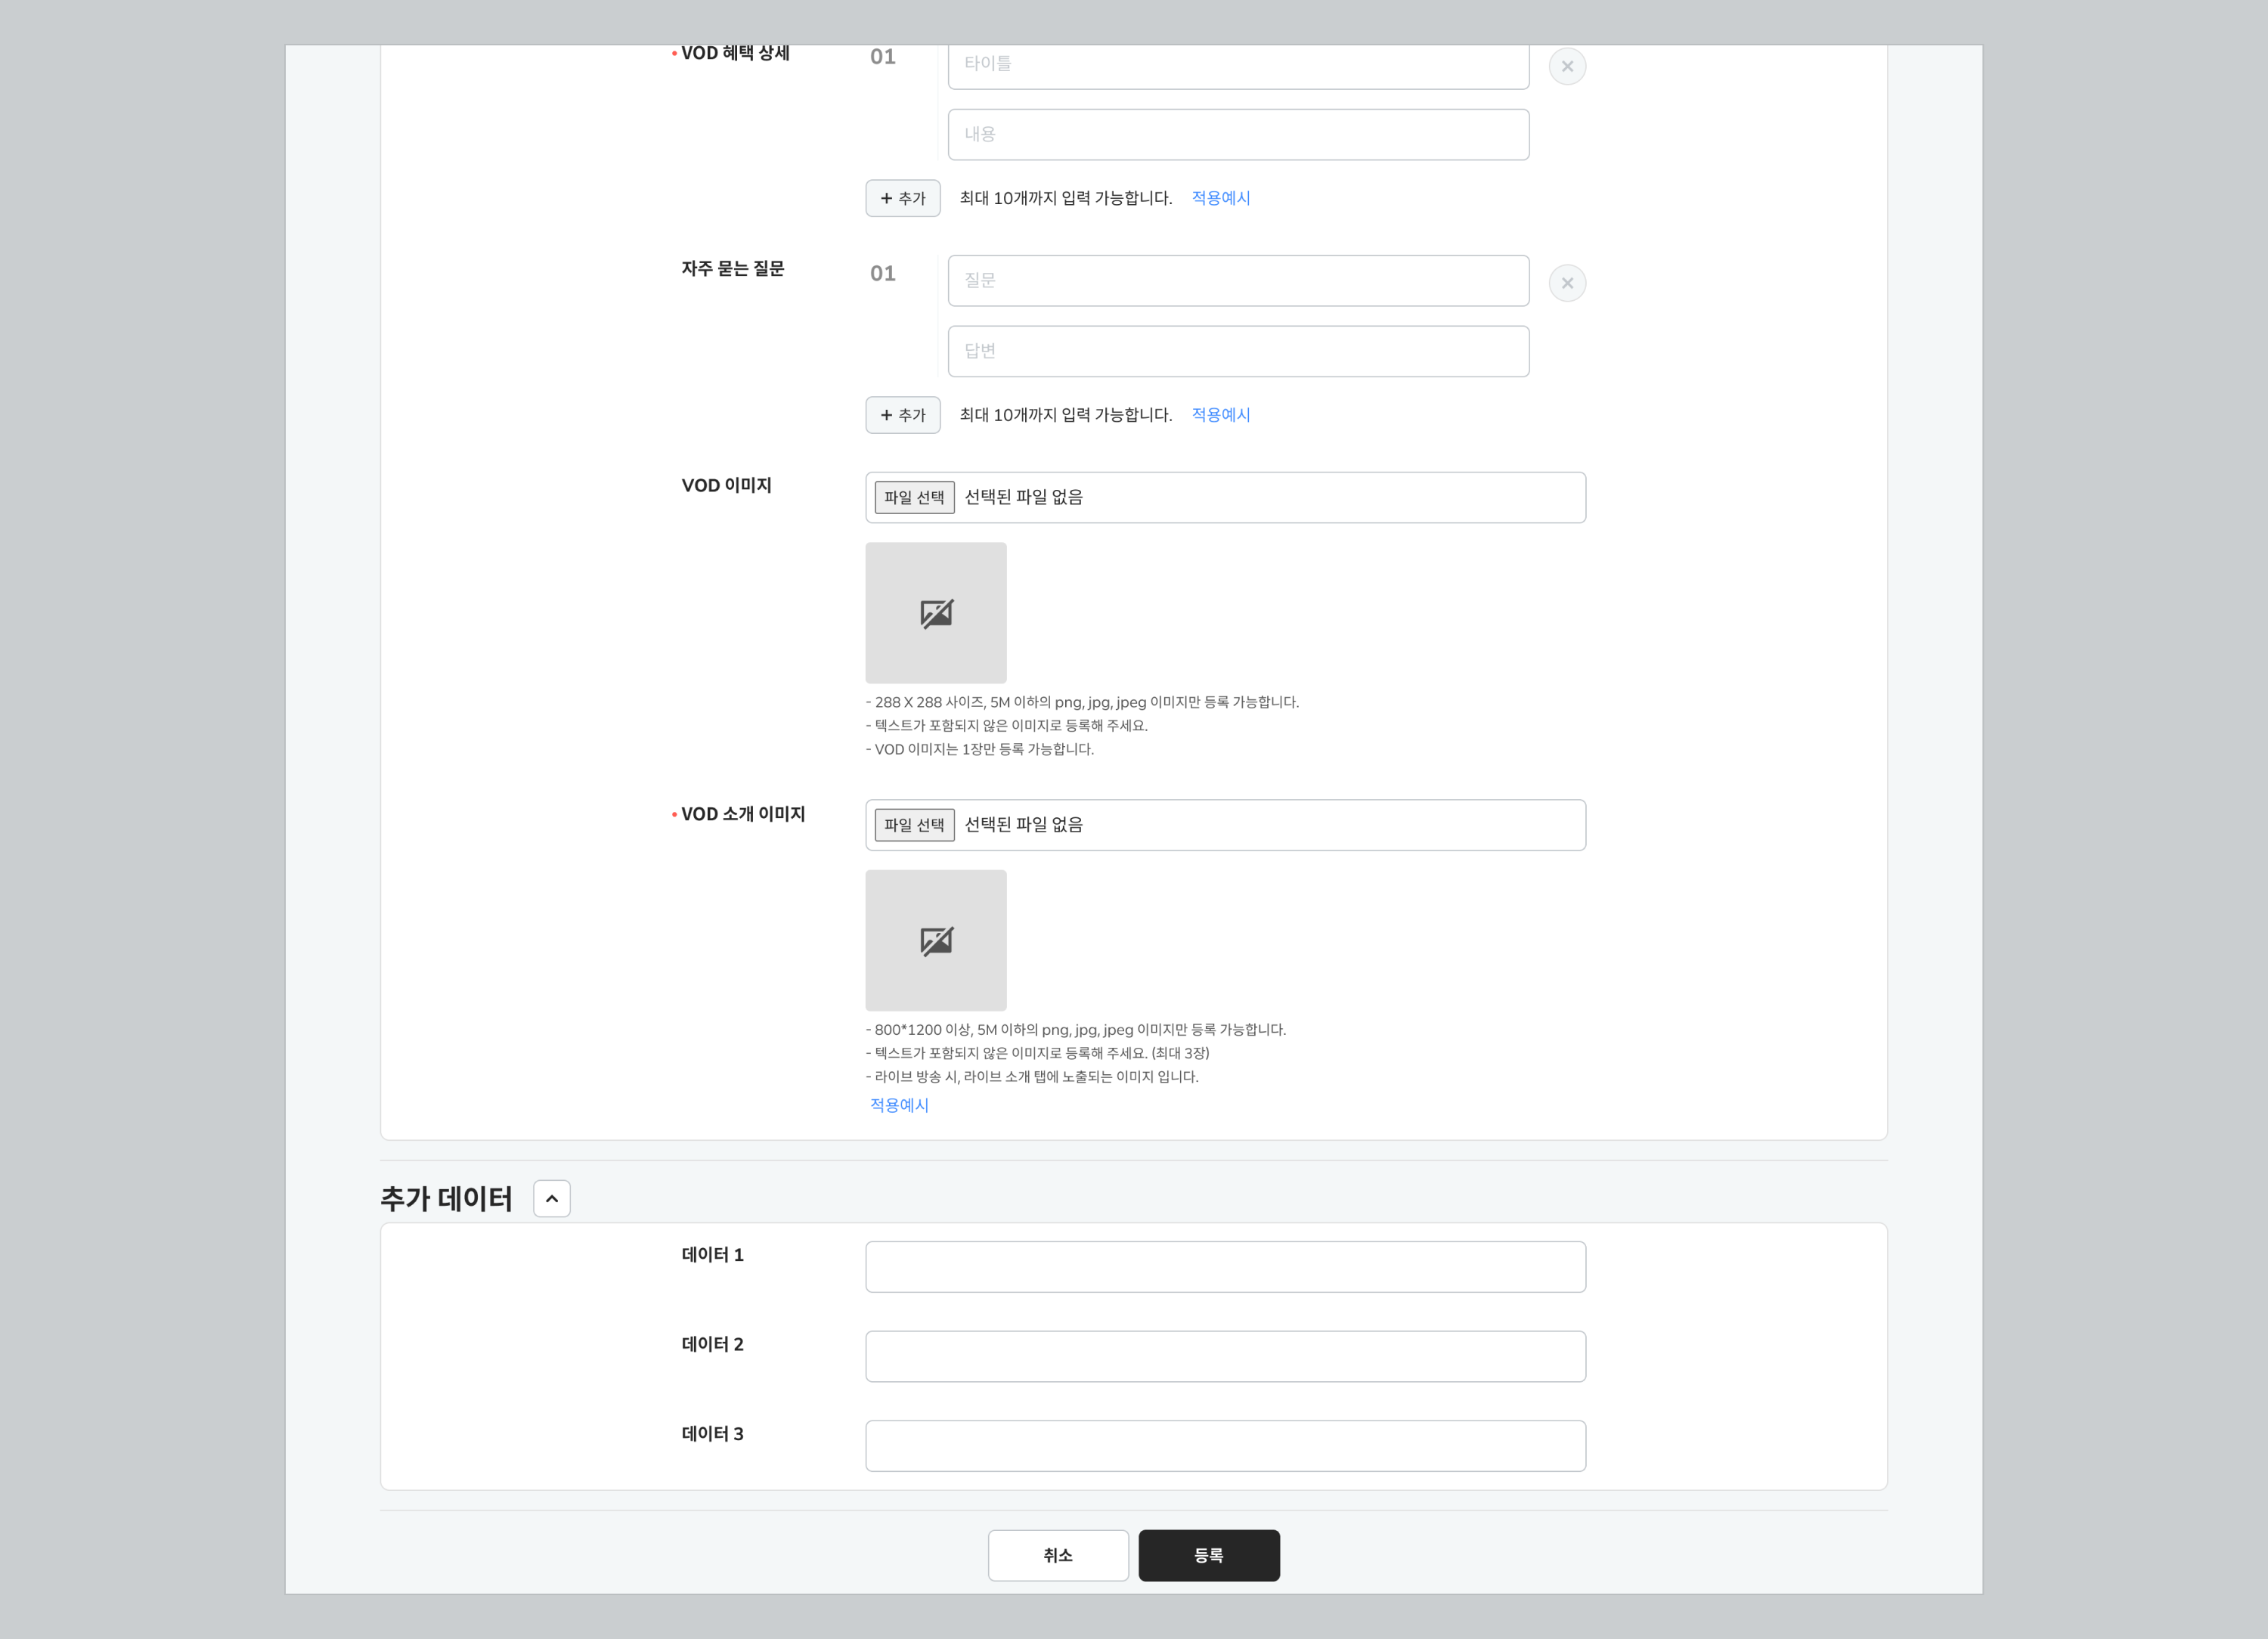Open 적용예시 link below intro image notes
The width and height of the screenshot is (2268, 1639).
click(899, 1105)
